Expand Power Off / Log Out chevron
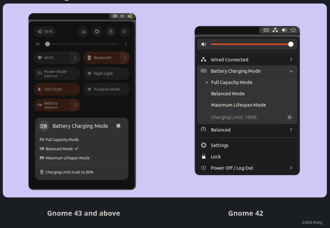The height and width of the screenshot is (228, 330). 291,168
